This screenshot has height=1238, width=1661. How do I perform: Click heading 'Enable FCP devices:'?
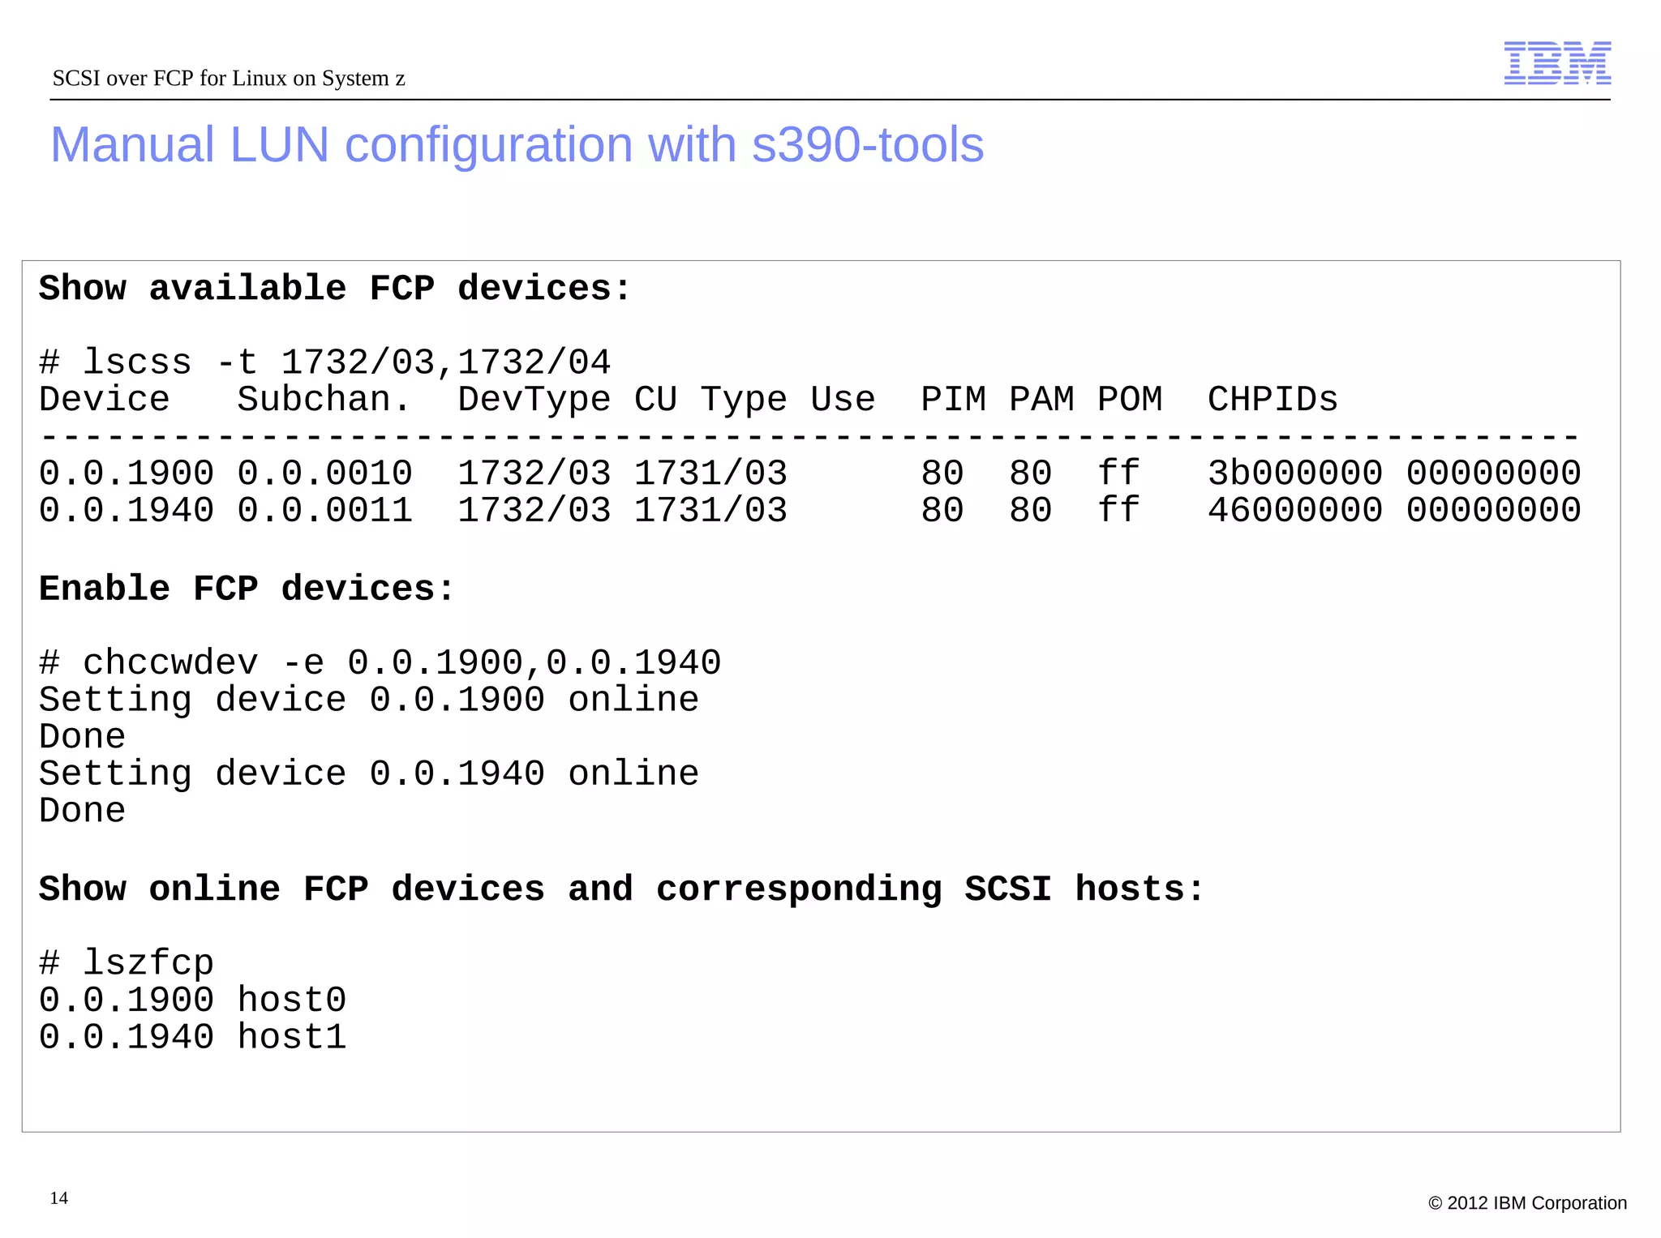click(247, 589)
